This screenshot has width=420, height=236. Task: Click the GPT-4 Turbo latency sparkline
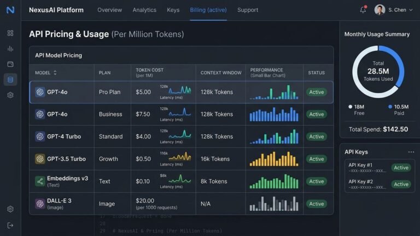[180, 134]
